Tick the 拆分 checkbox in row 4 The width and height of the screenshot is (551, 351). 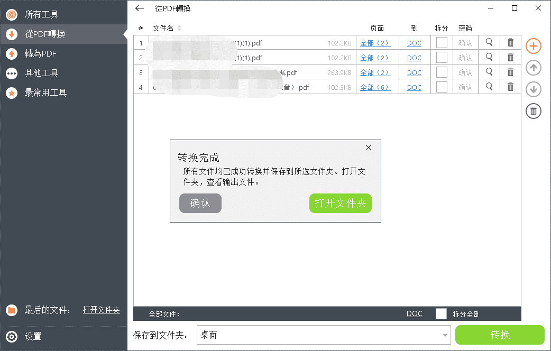click(442, 87)
